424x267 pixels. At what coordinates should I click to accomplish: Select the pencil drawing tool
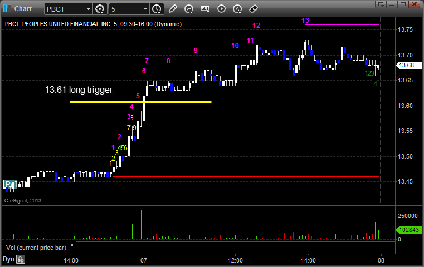(173, 9)
